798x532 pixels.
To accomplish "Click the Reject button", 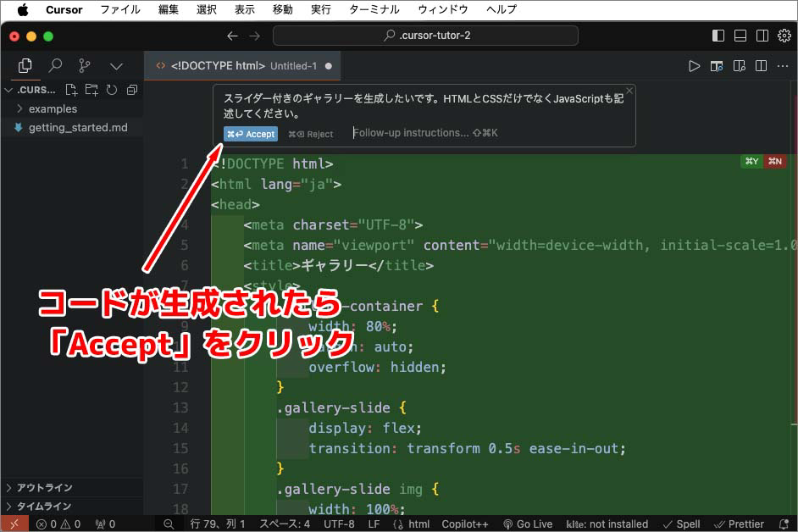I will (311, 134).
